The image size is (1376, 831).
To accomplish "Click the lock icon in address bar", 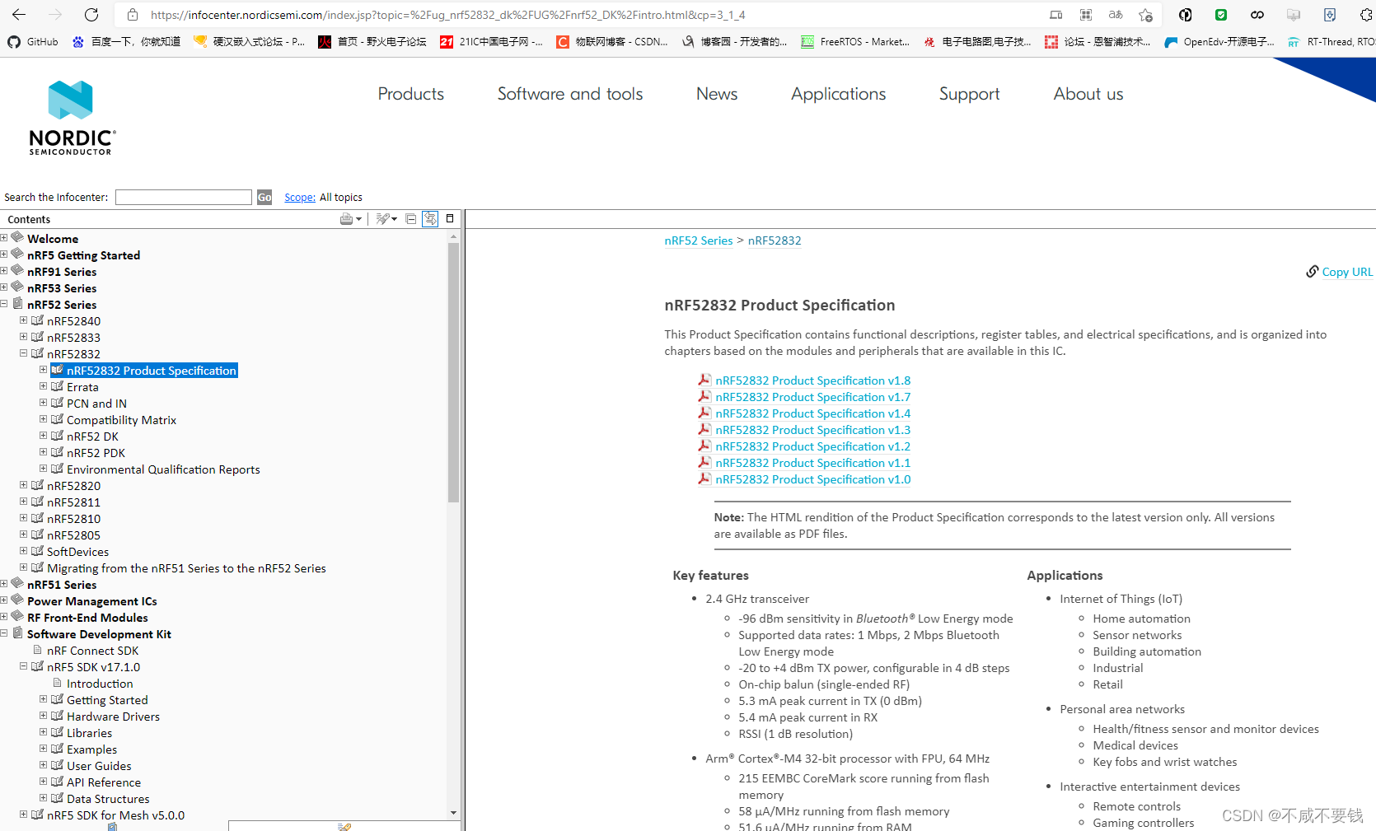I will [x=132, y=15].
